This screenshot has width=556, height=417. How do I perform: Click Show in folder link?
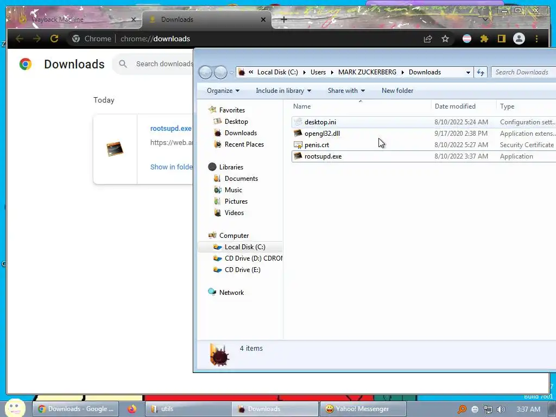pyautogui.click(x=172, y=167)
